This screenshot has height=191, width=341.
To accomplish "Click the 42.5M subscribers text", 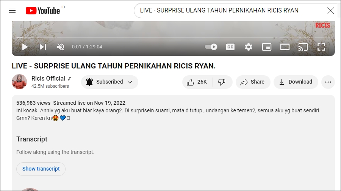I will click(x=50, y=86).
